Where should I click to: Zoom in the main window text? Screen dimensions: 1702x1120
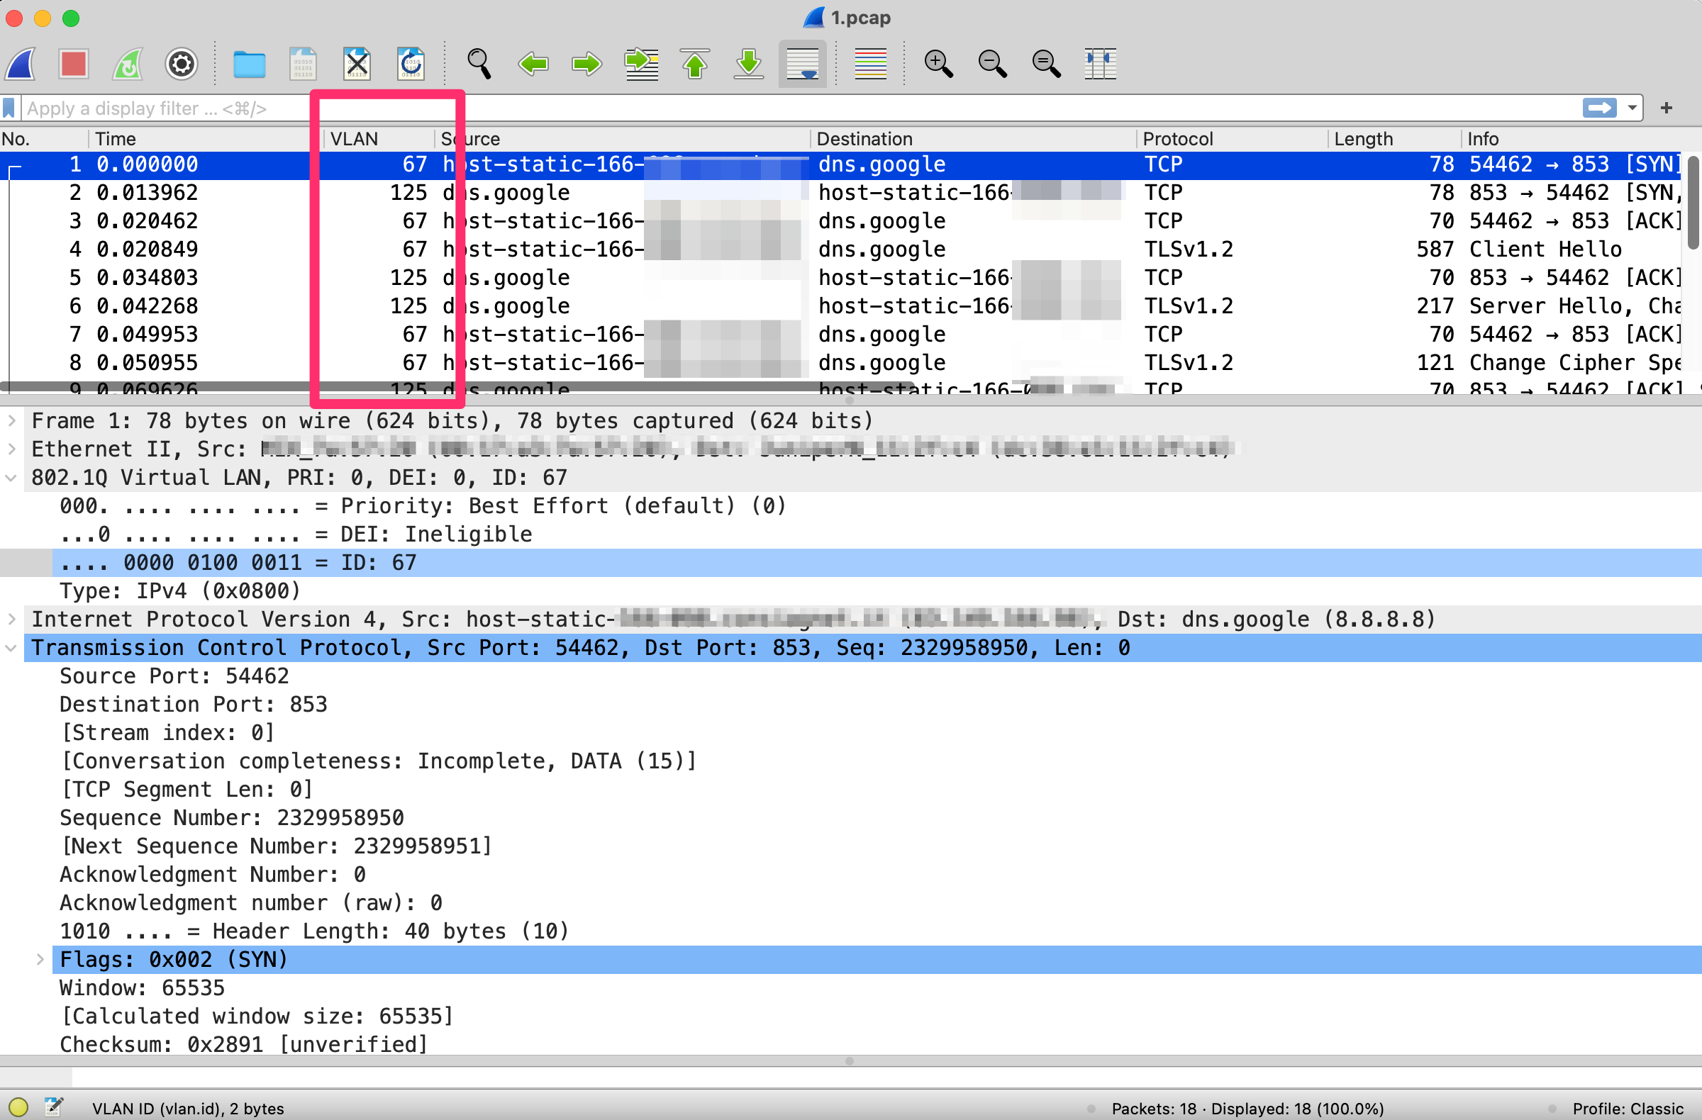click(x=938, y=65)
